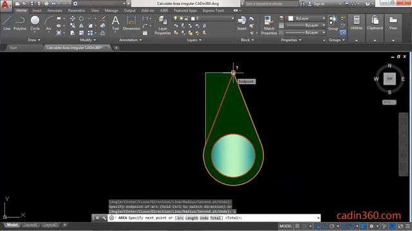Expand the Annotation panel

[130, 40]
